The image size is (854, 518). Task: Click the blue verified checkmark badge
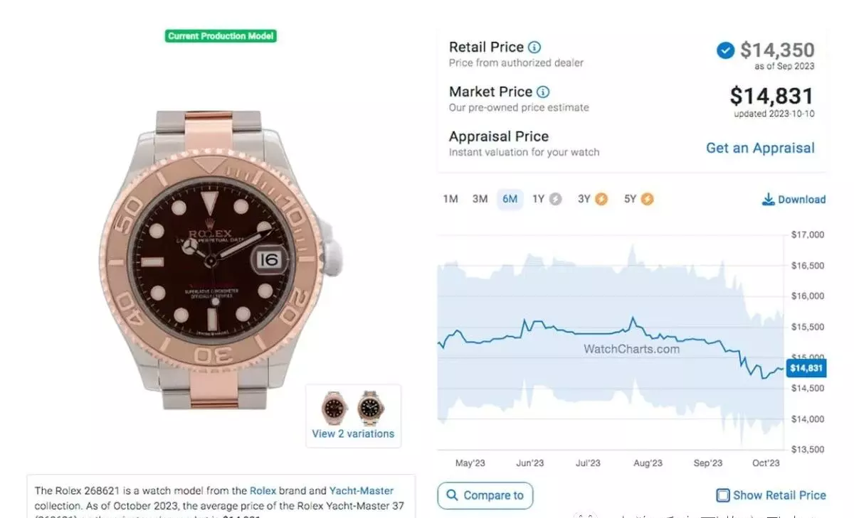pos(725,50)
